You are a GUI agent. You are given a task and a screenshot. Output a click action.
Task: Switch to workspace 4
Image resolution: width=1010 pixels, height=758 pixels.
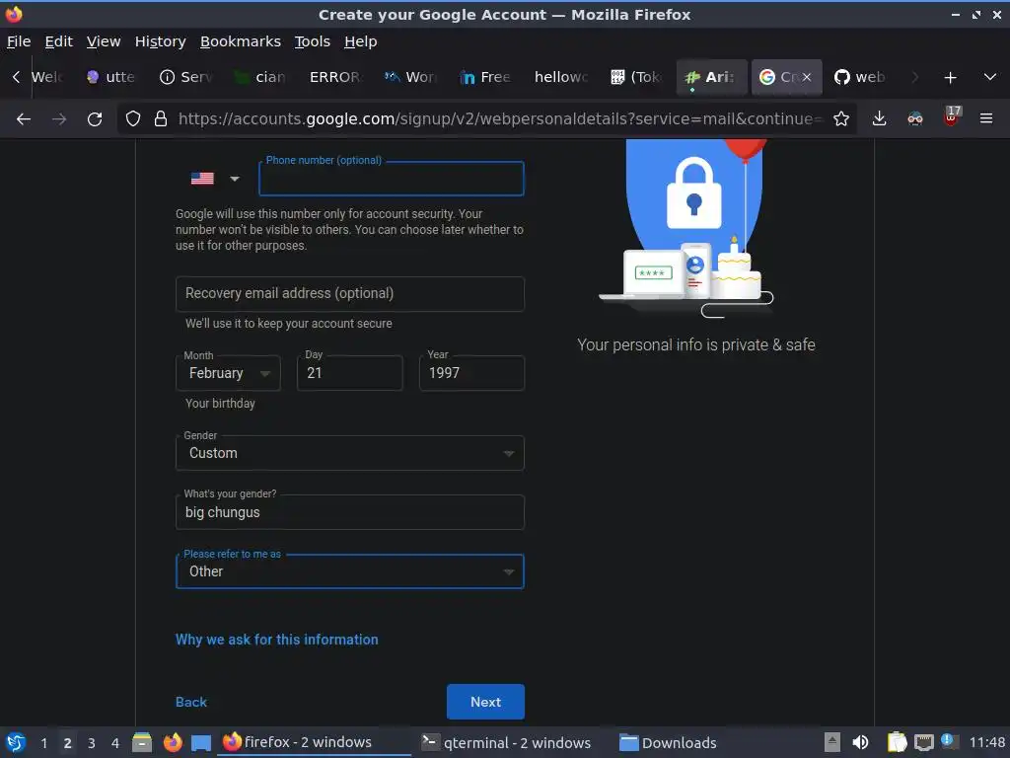click(x=115, y=743)
